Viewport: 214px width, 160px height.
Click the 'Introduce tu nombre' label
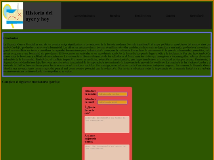point(90,92)
